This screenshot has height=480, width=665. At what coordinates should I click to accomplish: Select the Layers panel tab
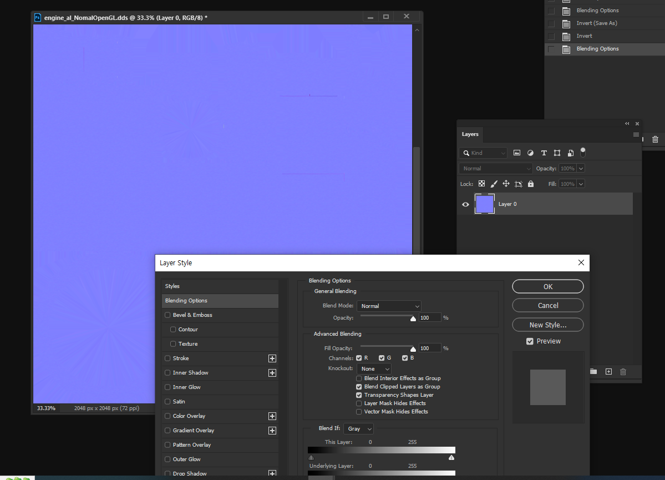pos(470,134)
